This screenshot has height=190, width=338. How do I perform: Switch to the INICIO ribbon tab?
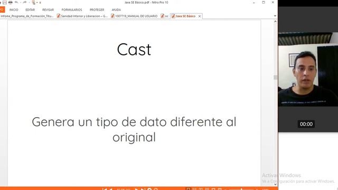[14, 9]
